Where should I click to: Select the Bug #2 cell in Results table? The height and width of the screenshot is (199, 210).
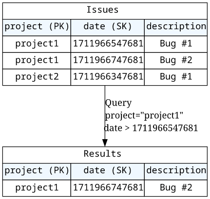[x=176, y=188]
